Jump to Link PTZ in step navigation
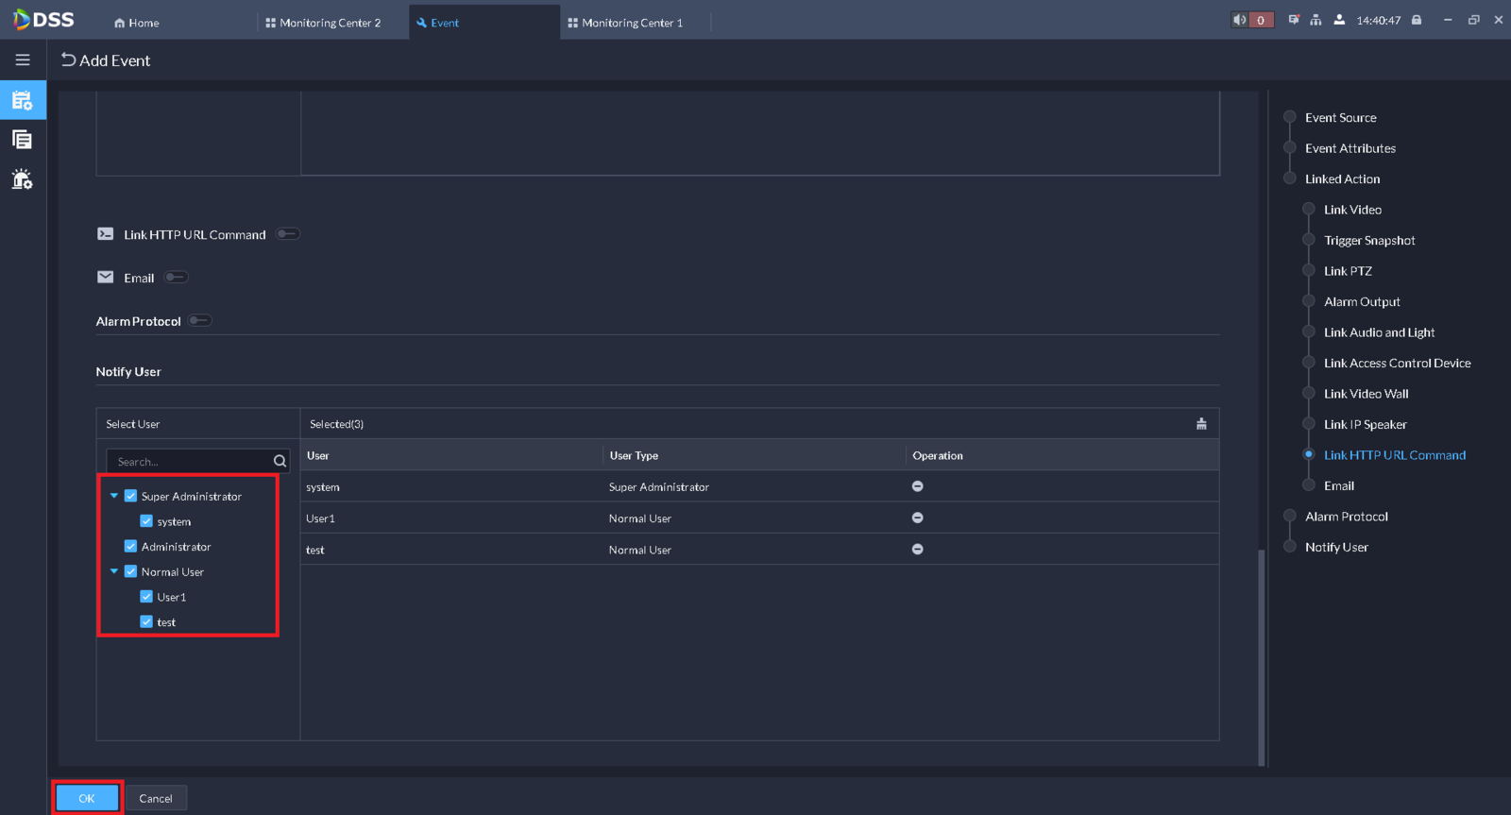Screen dimensions: 1511x815 point(1348,271)
